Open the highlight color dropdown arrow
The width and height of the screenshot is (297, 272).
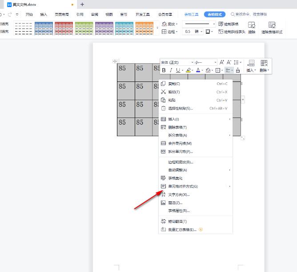[193, 71]
